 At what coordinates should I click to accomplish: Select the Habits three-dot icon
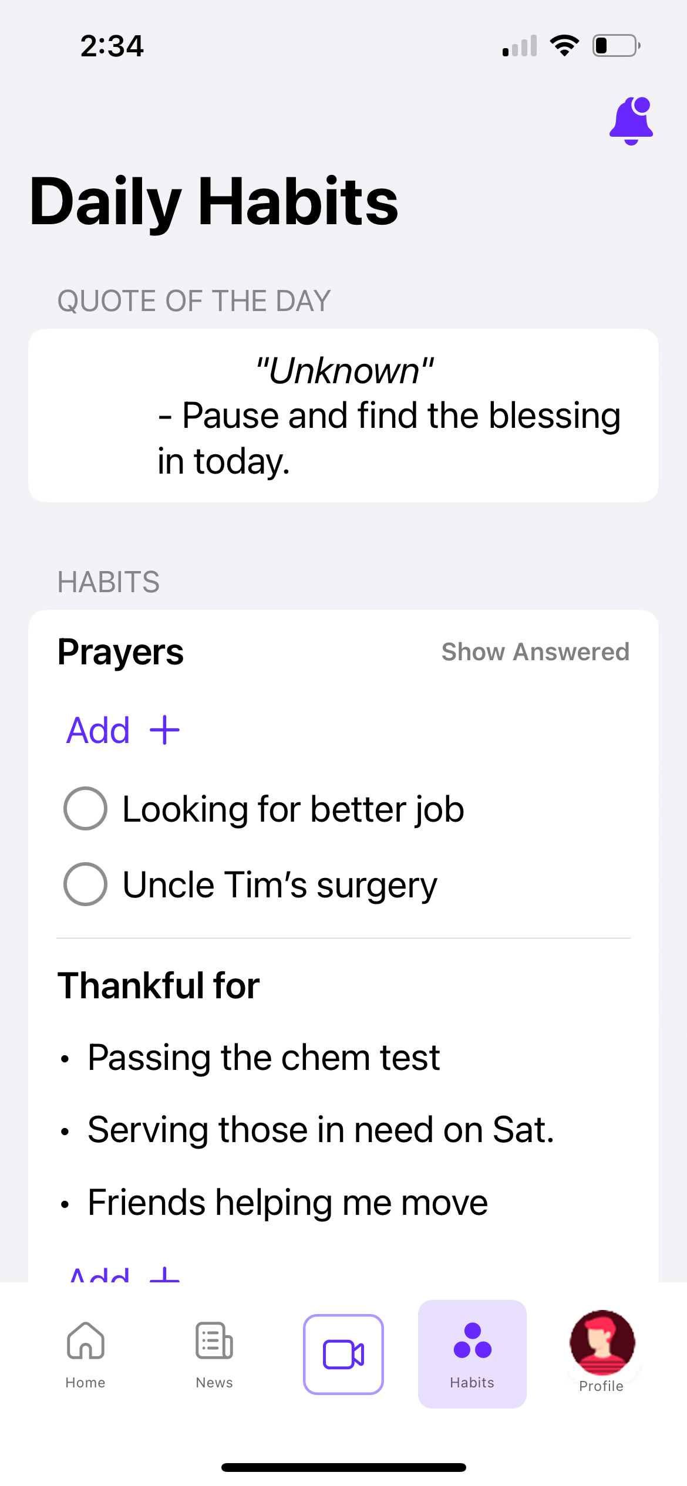point(472,1340)
